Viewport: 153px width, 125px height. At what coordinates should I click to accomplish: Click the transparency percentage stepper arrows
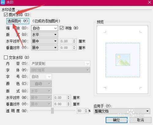[86, 111]
